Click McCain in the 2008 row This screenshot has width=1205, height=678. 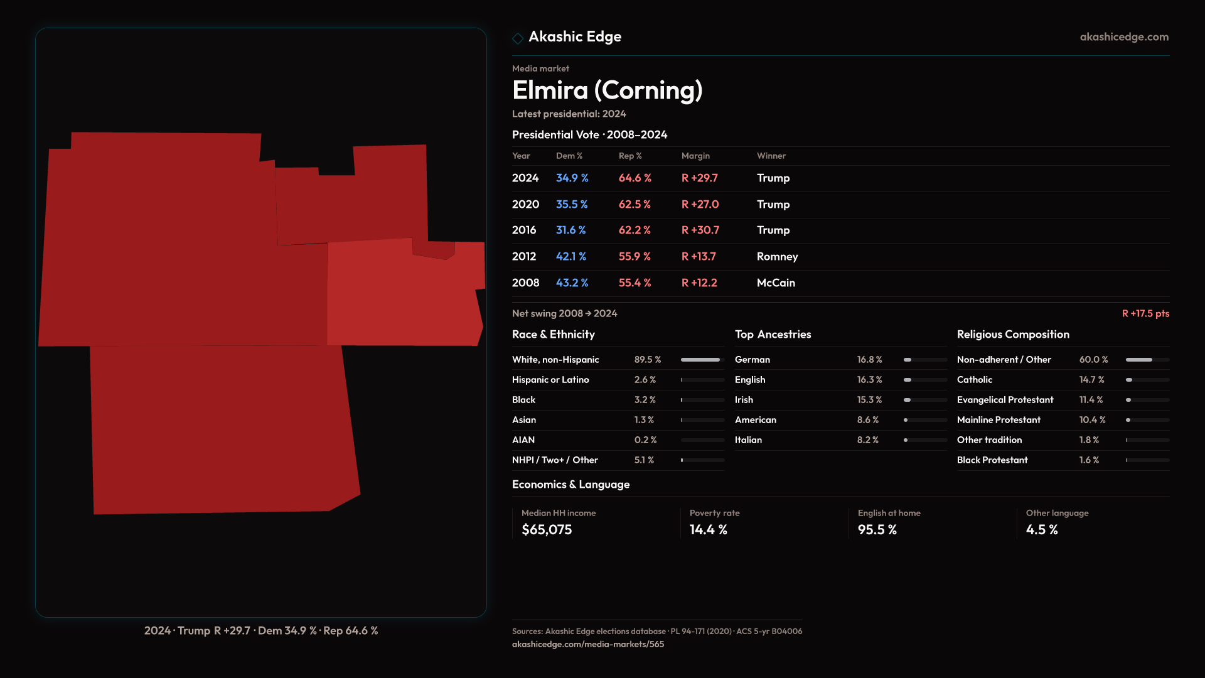(x=776, y=283)
